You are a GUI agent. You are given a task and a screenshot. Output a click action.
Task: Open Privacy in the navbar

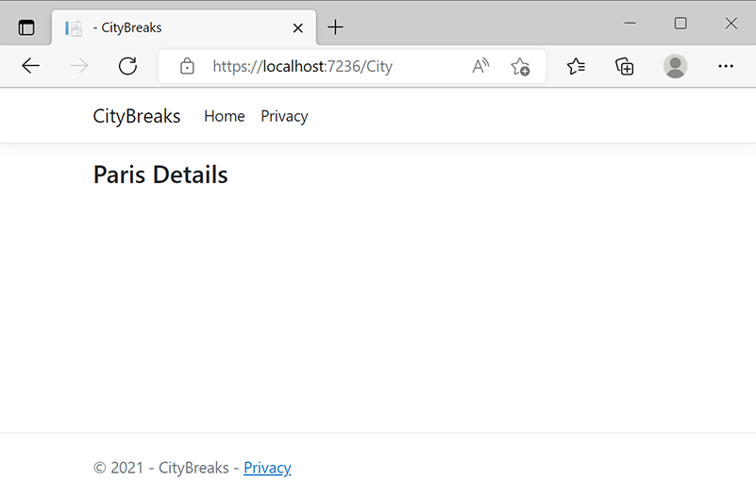[284, 116]
